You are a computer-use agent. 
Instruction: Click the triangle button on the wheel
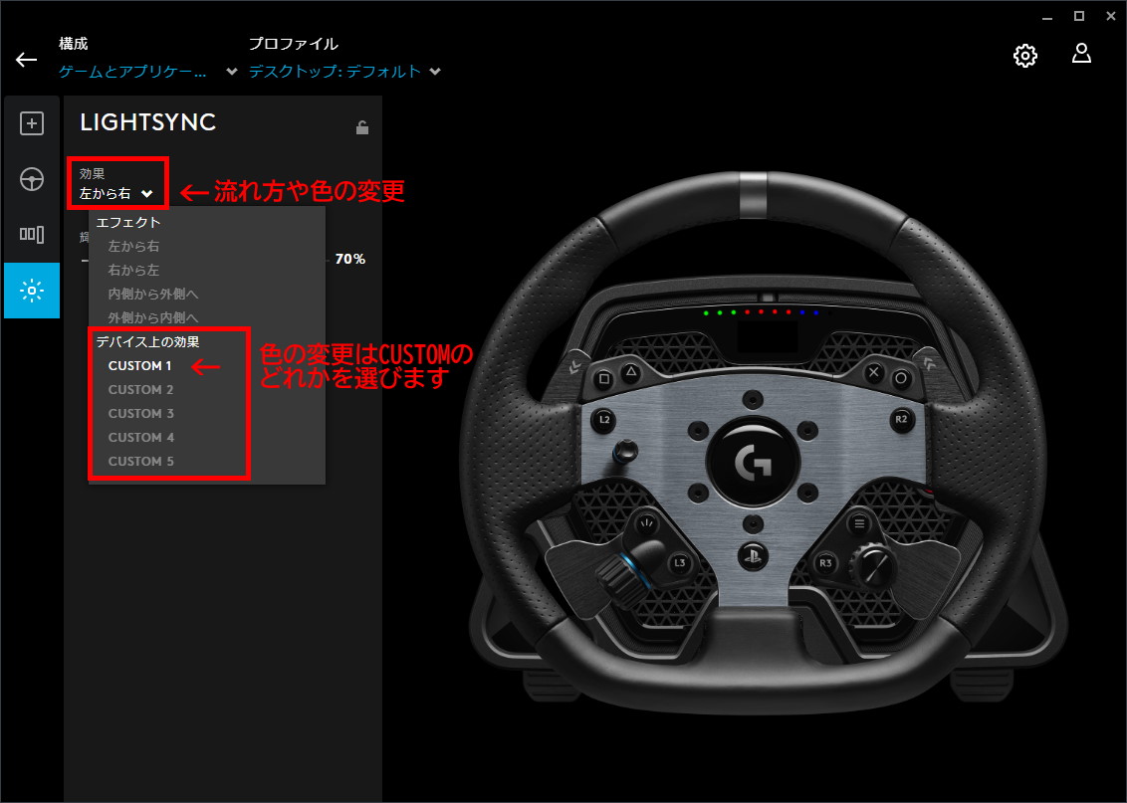click(630, 371)
